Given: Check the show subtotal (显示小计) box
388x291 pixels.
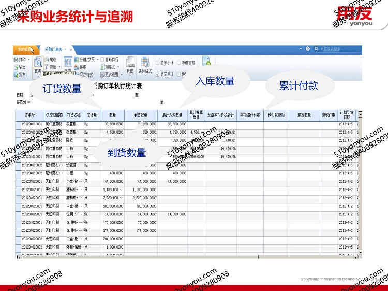Looking at the screenshot, I should pos(158,62).
